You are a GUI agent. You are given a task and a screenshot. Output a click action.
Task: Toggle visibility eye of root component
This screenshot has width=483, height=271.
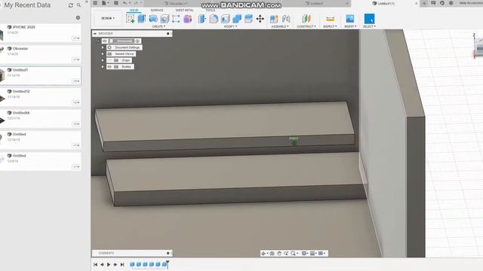pyautogui.click(x=105, y=41)
